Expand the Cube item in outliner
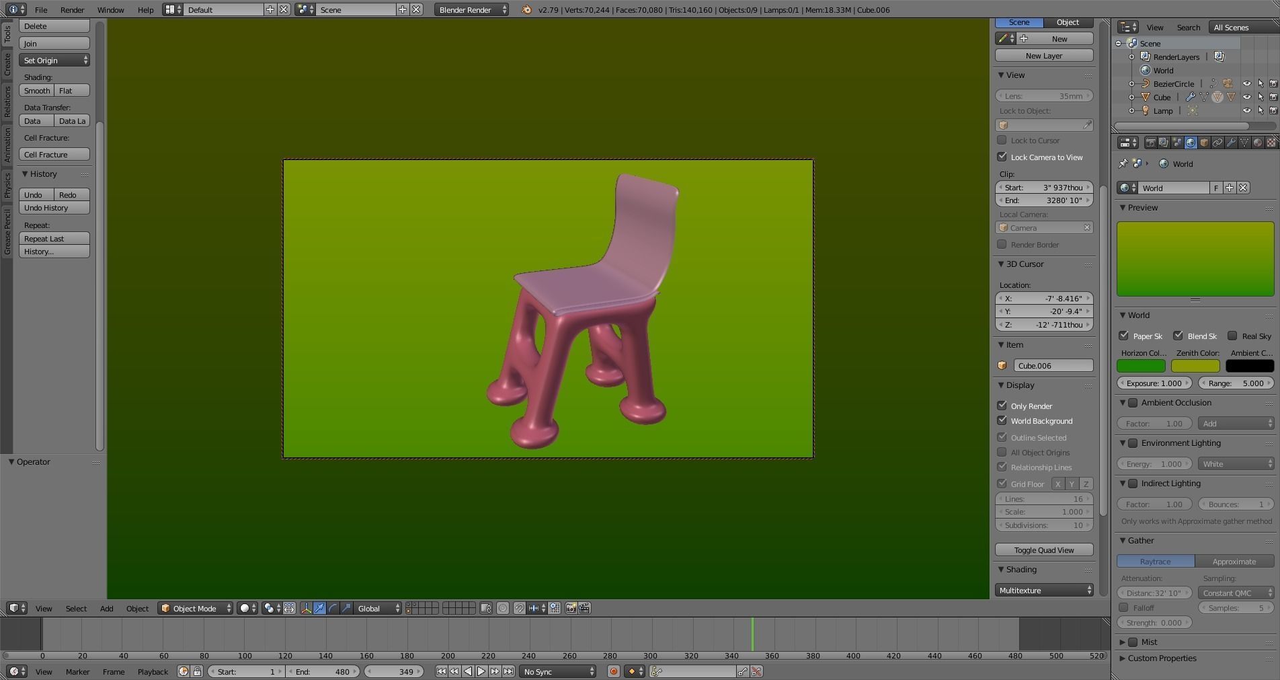This screenshot has width=1280, height=680. coord(1131,97)
